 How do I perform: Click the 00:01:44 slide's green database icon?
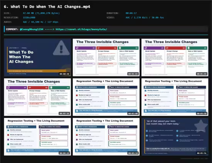click(x=188, y=48)
